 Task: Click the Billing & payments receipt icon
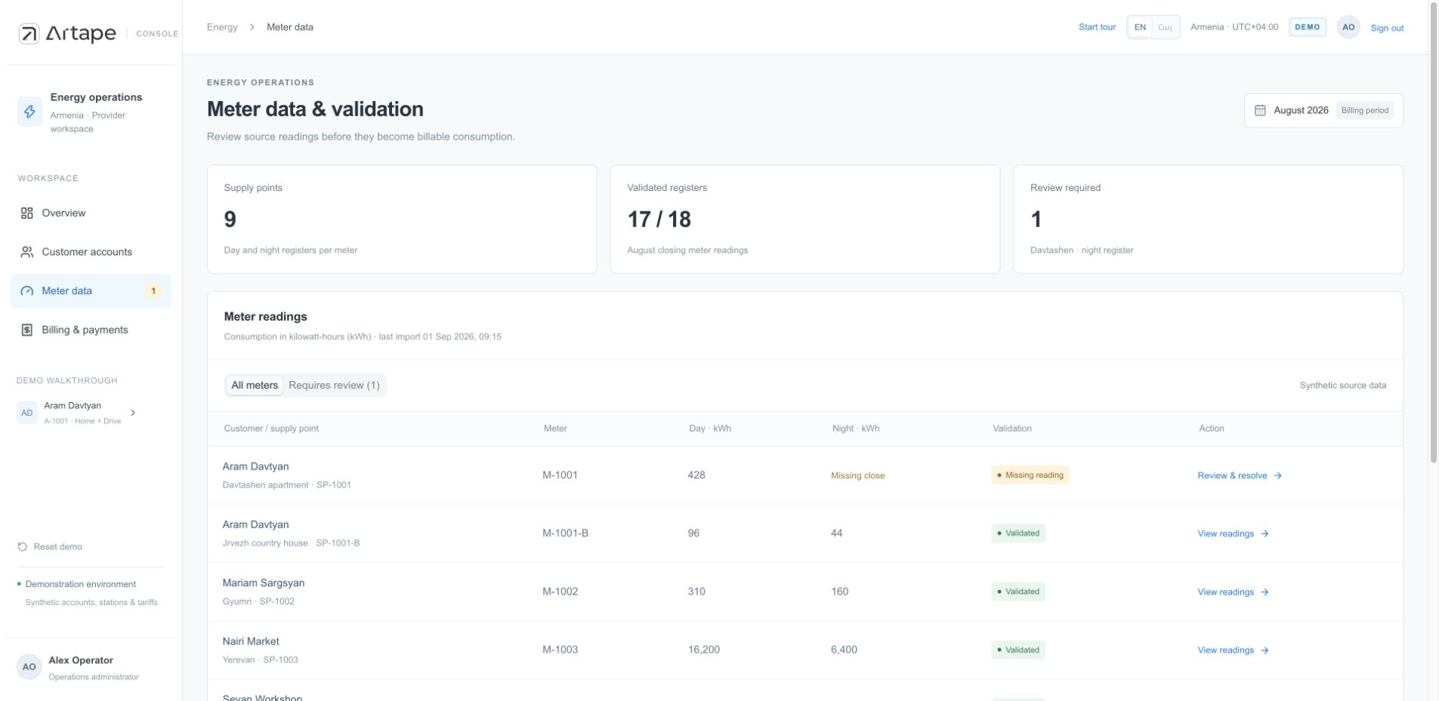tap(27, 330)
